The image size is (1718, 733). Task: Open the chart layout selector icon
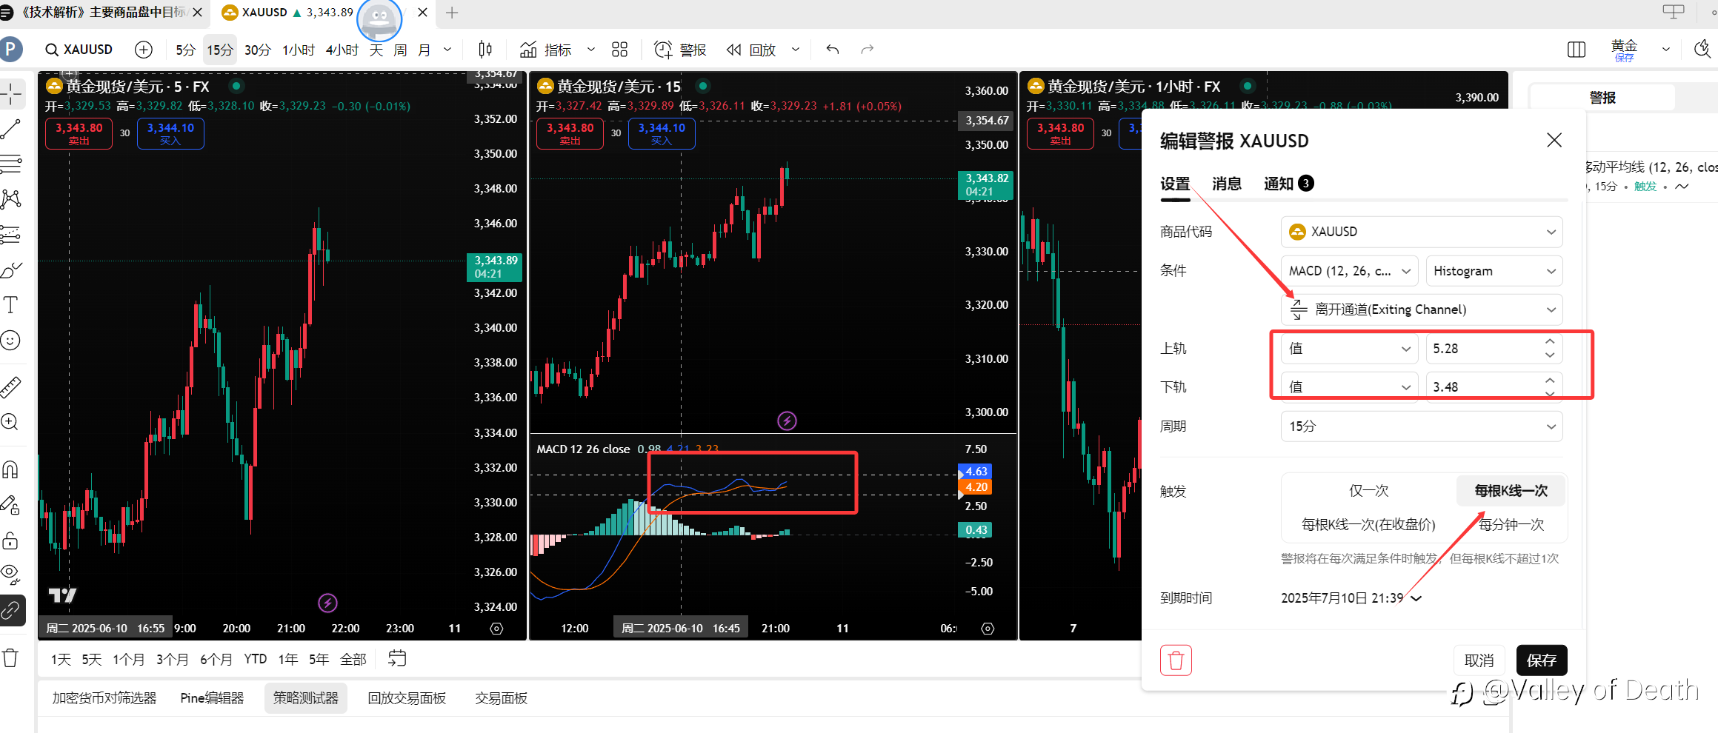[x=1577, y=50]
